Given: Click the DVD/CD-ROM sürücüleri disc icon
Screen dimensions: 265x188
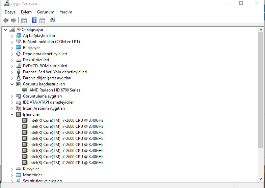Looking at the screenshot, I should pos(19,66).
